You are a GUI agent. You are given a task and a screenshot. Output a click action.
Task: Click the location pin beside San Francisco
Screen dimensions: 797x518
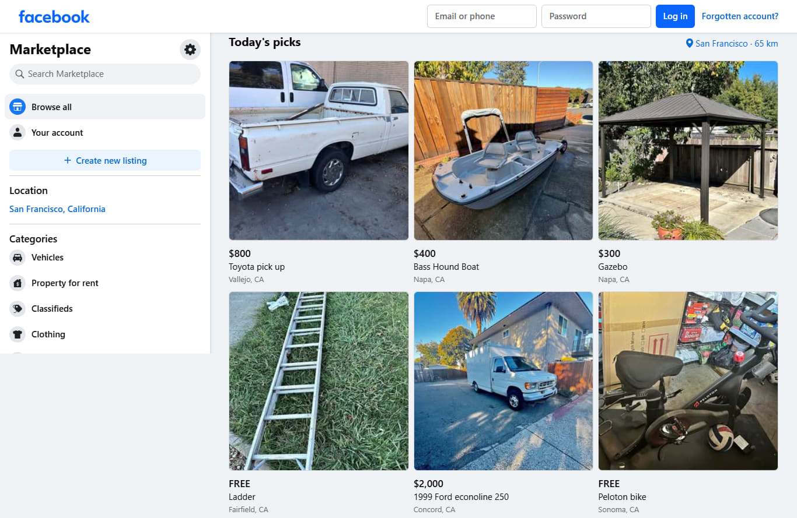click(x=689, y=43)
